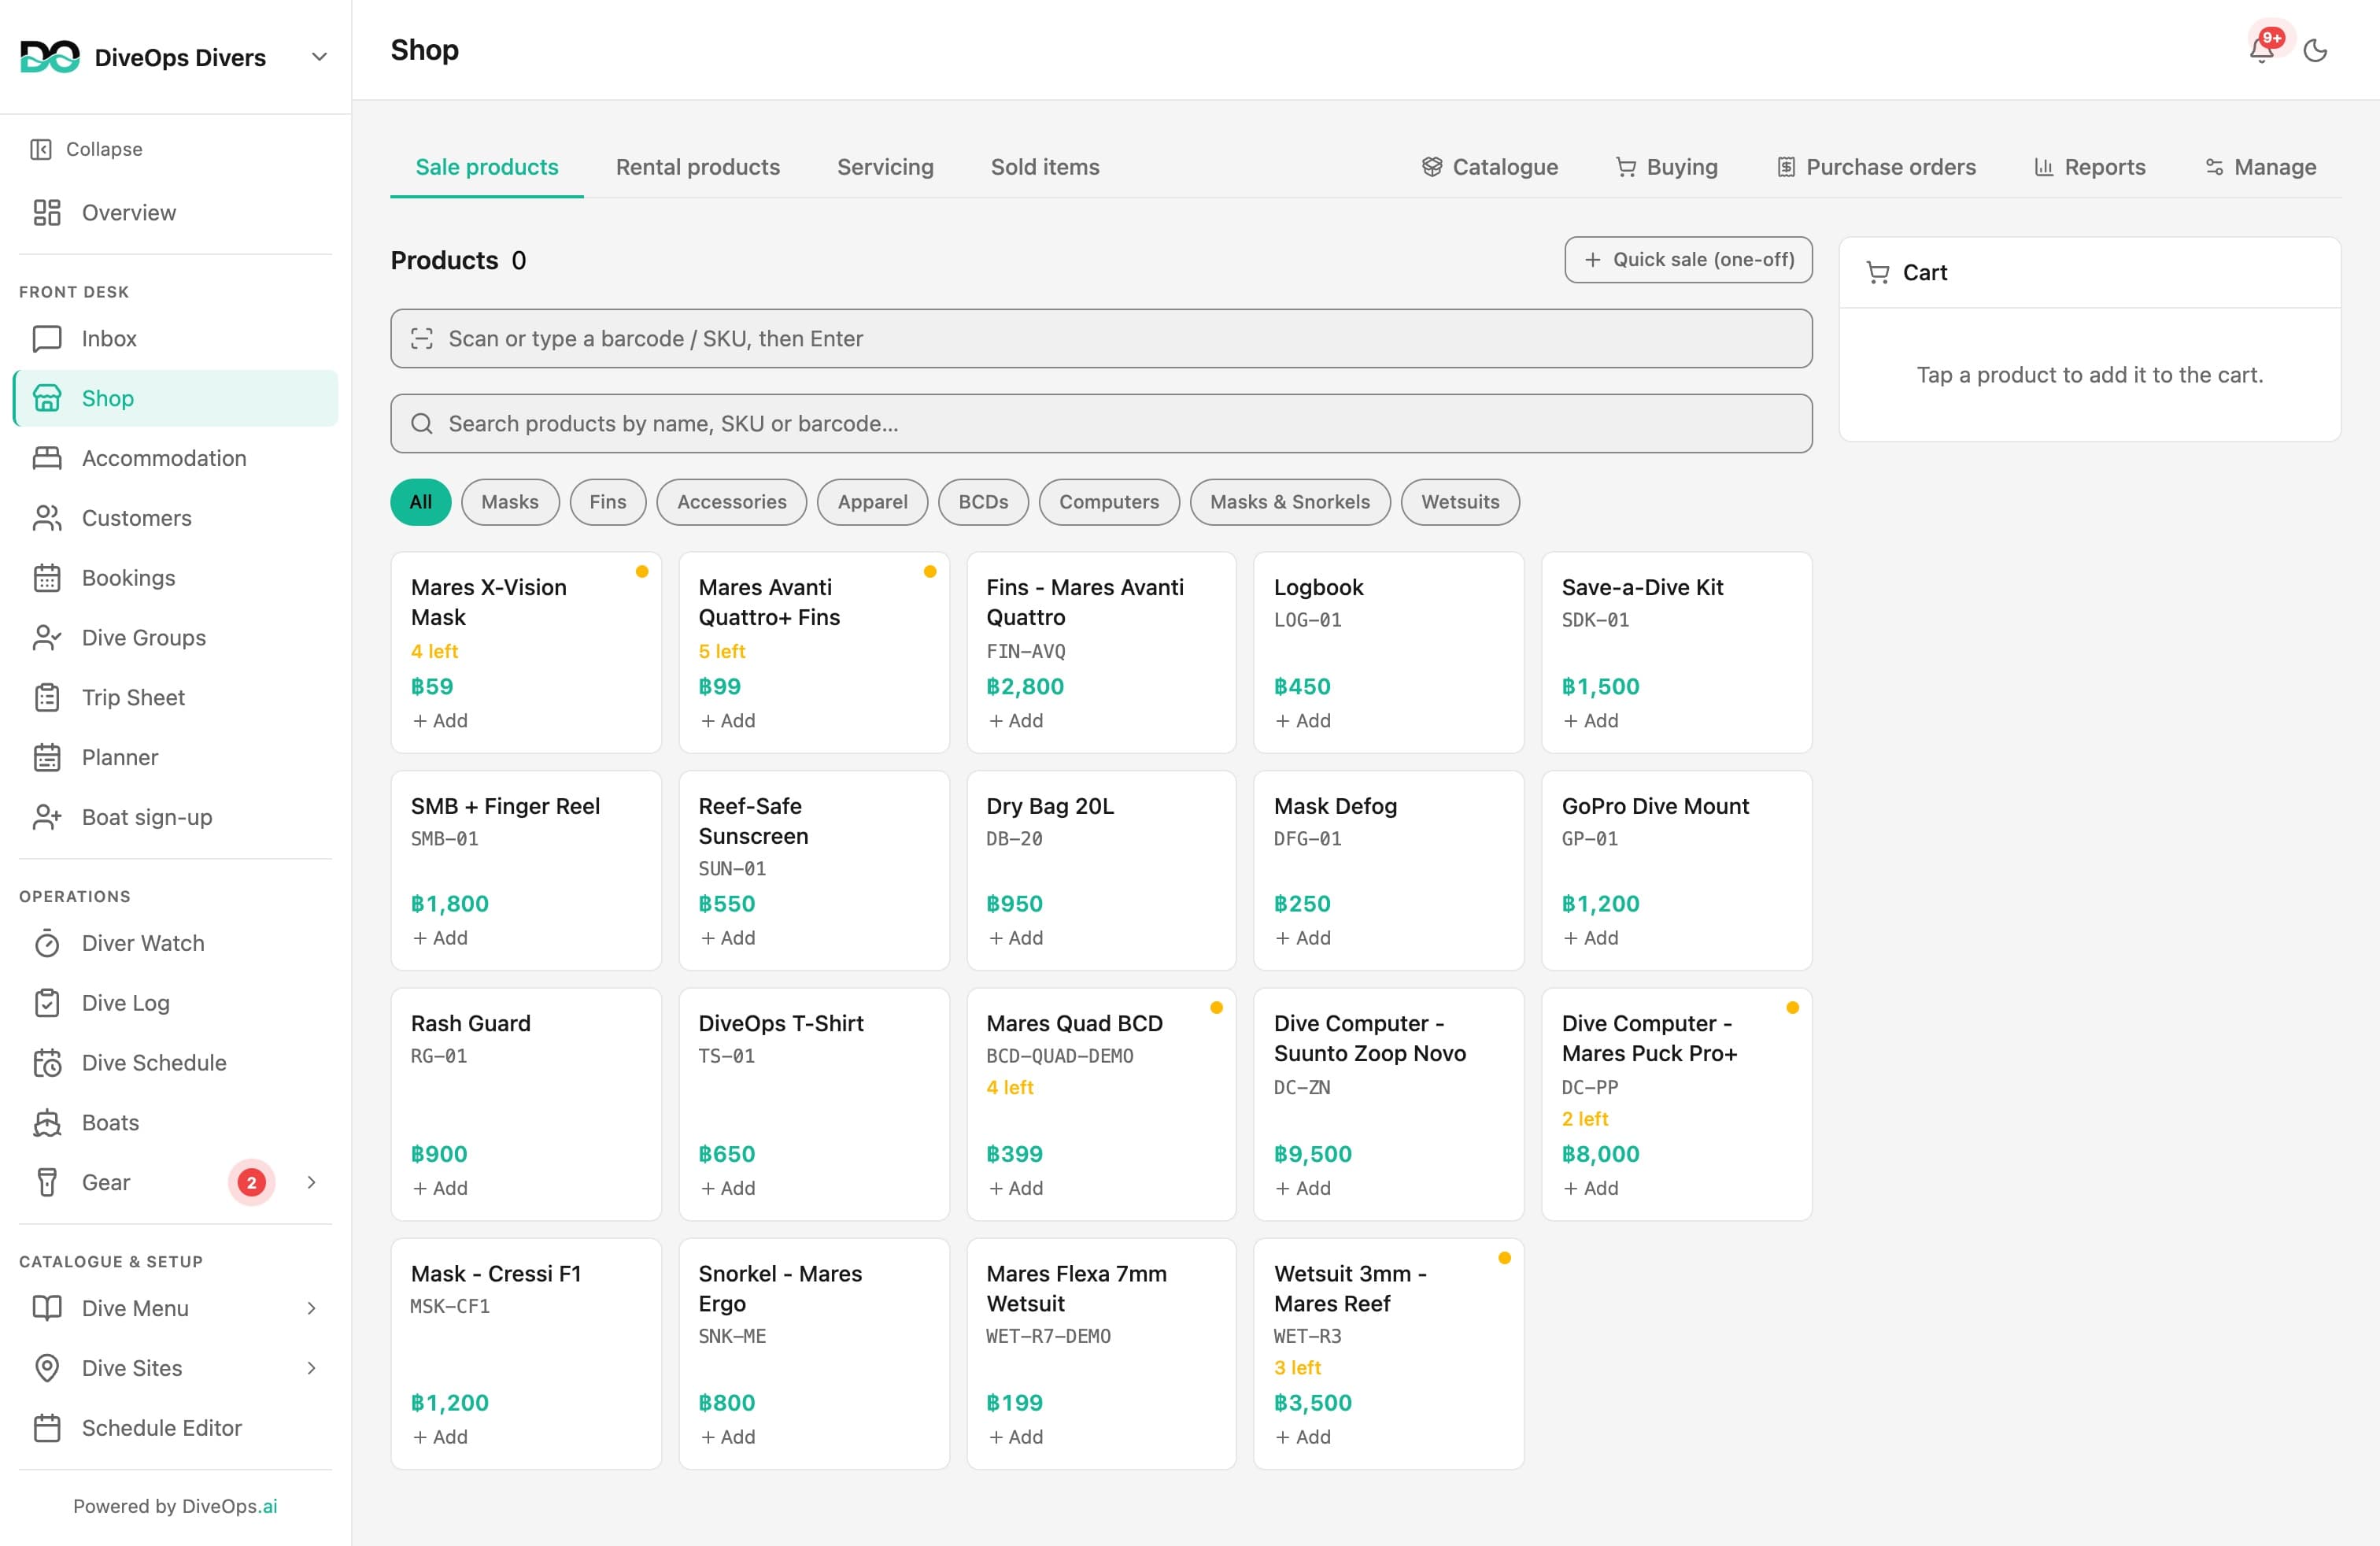Filter products by Masks & Snorkels
Screen dimensions: 2380x1546
1290,502
